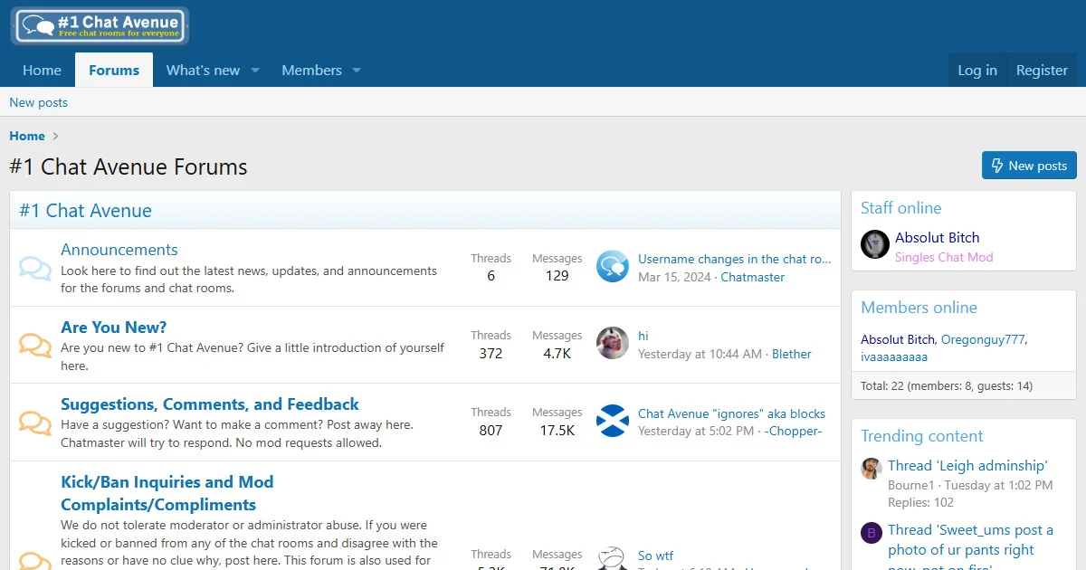Image resolution: width=1086 pixels, height=570 pixels.
Task: Open Kick/Ban Inquiries and Mod Complaints/Compliments forum
Action: pos(167,493)
